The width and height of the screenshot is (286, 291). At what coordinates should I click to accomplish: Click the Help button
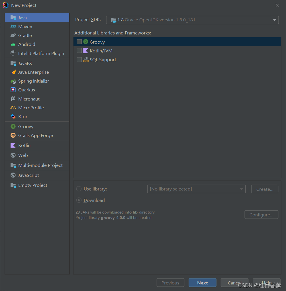click(267, 283)
